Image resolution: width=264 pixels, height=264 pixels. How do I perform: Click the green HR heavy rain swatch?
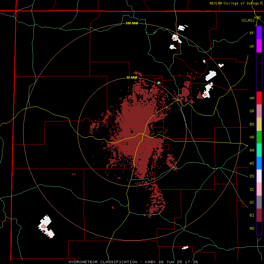259,137
